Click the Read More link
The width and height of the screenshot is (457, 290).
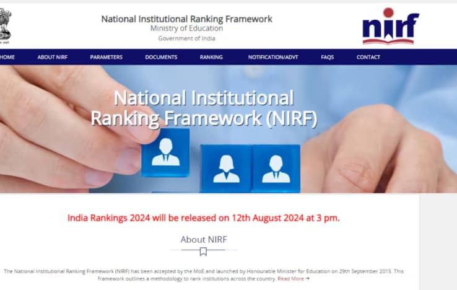pos(290,279)
